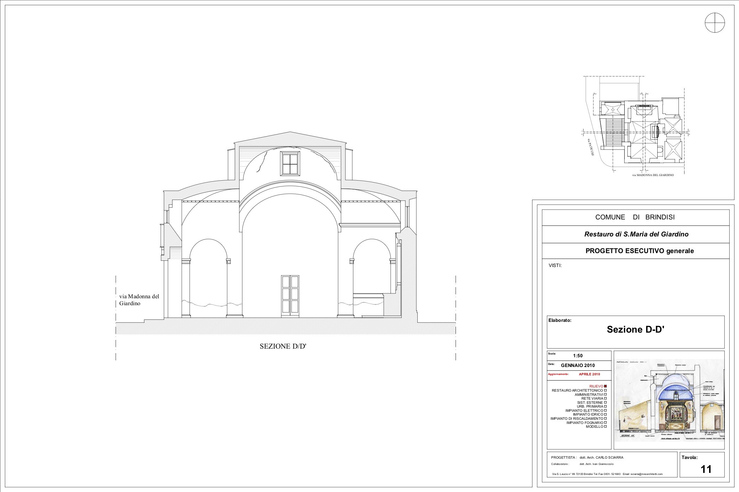
Task: Click the scale value 1:50
Action: [x=578, y=356]
